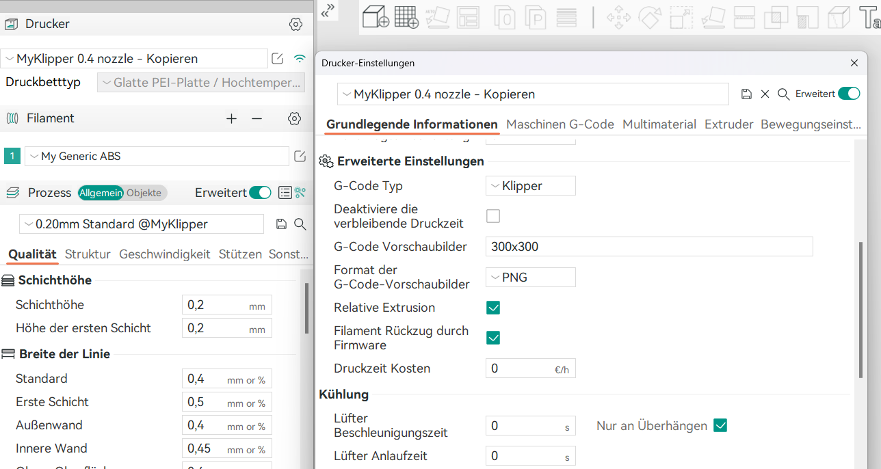This screenshot has width=881, height=469.
Task: Delete preset with X icon in dialog
Action: coord(765,94)
